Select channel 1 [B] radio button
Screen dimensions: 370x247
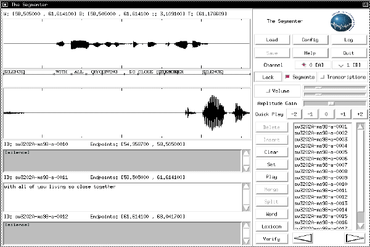(x=350, y=65)
